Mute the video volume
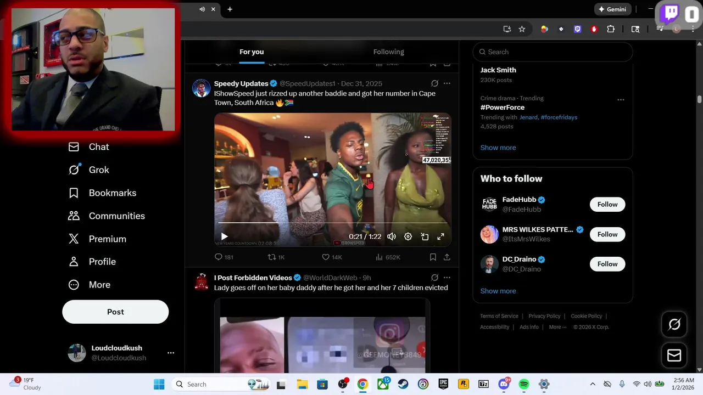Screen dimensions: 703x395 [x=392, y=236]
